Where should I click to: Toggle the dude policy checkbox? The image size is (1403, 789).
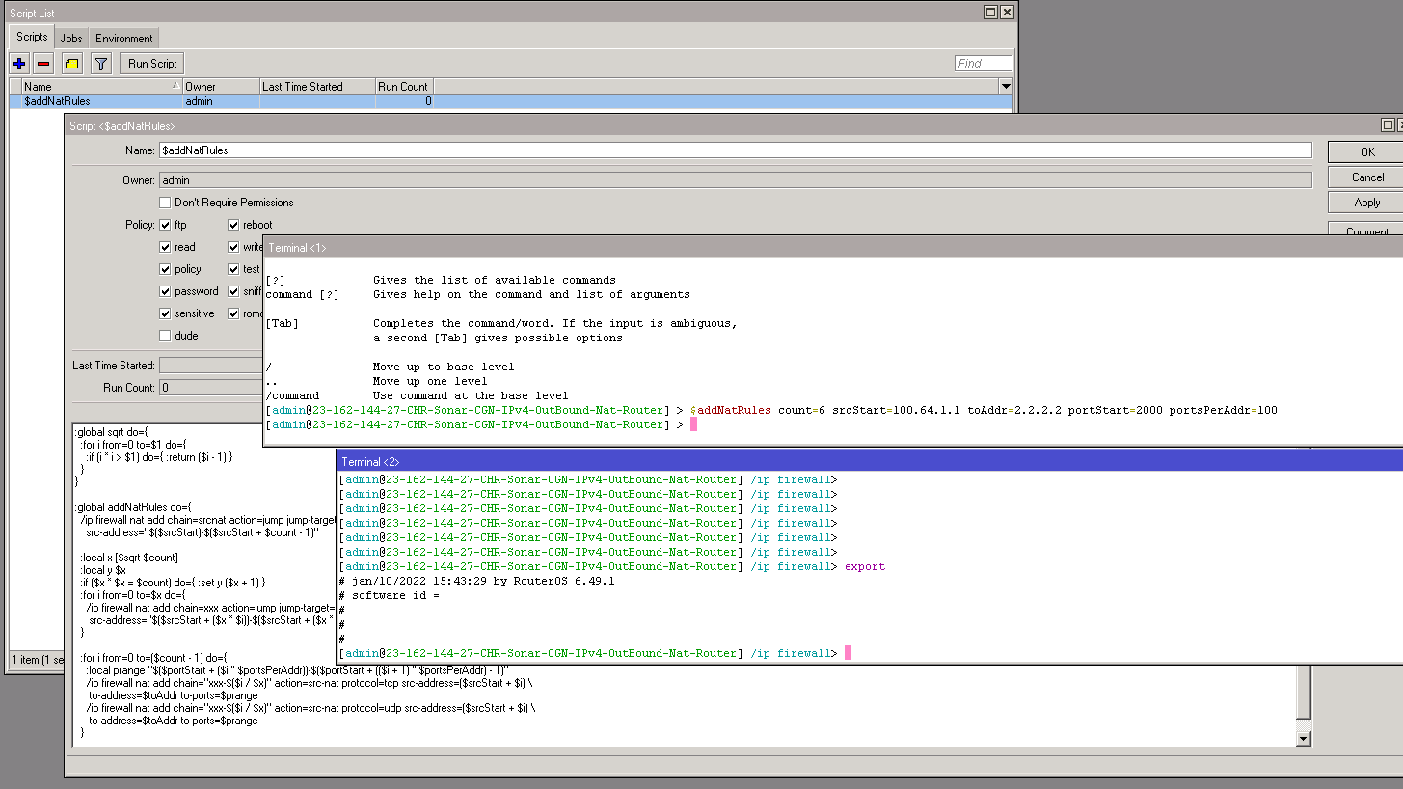point(165,336)
